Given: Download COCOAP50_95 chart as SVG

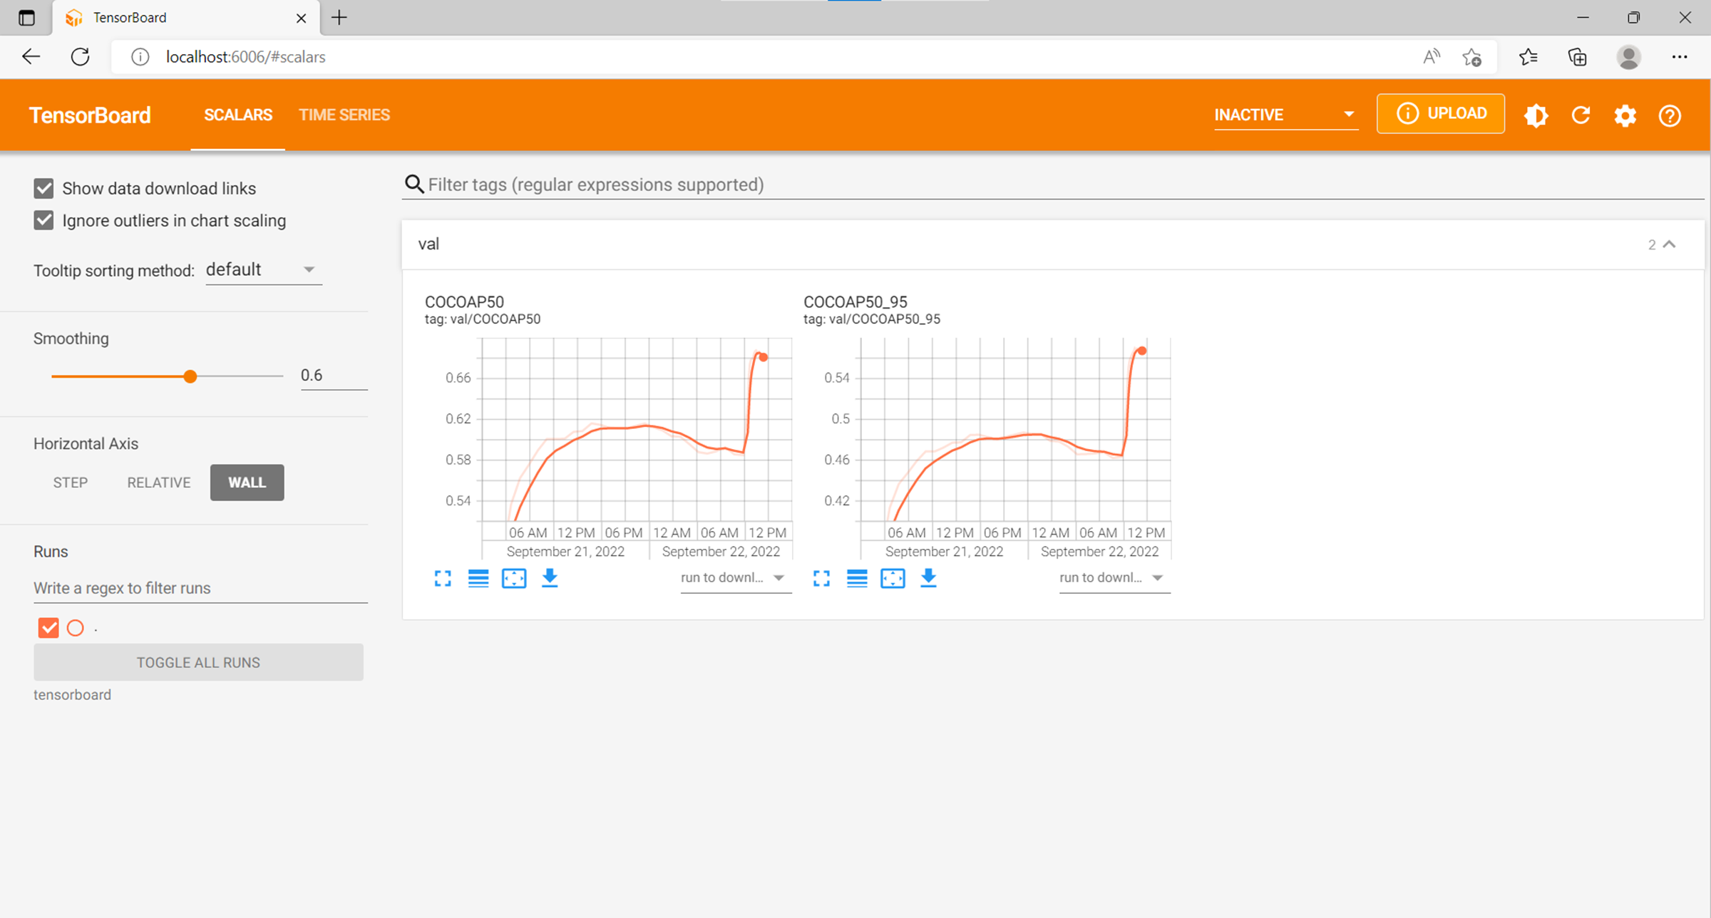Looking at the screenshot, I should click(x=928, y=578).
